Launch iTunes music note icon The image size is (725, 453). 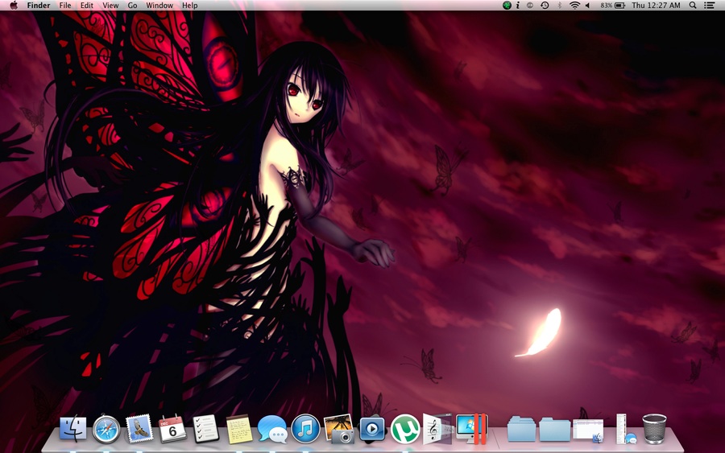pyautogui.click(x=305, y=429)
